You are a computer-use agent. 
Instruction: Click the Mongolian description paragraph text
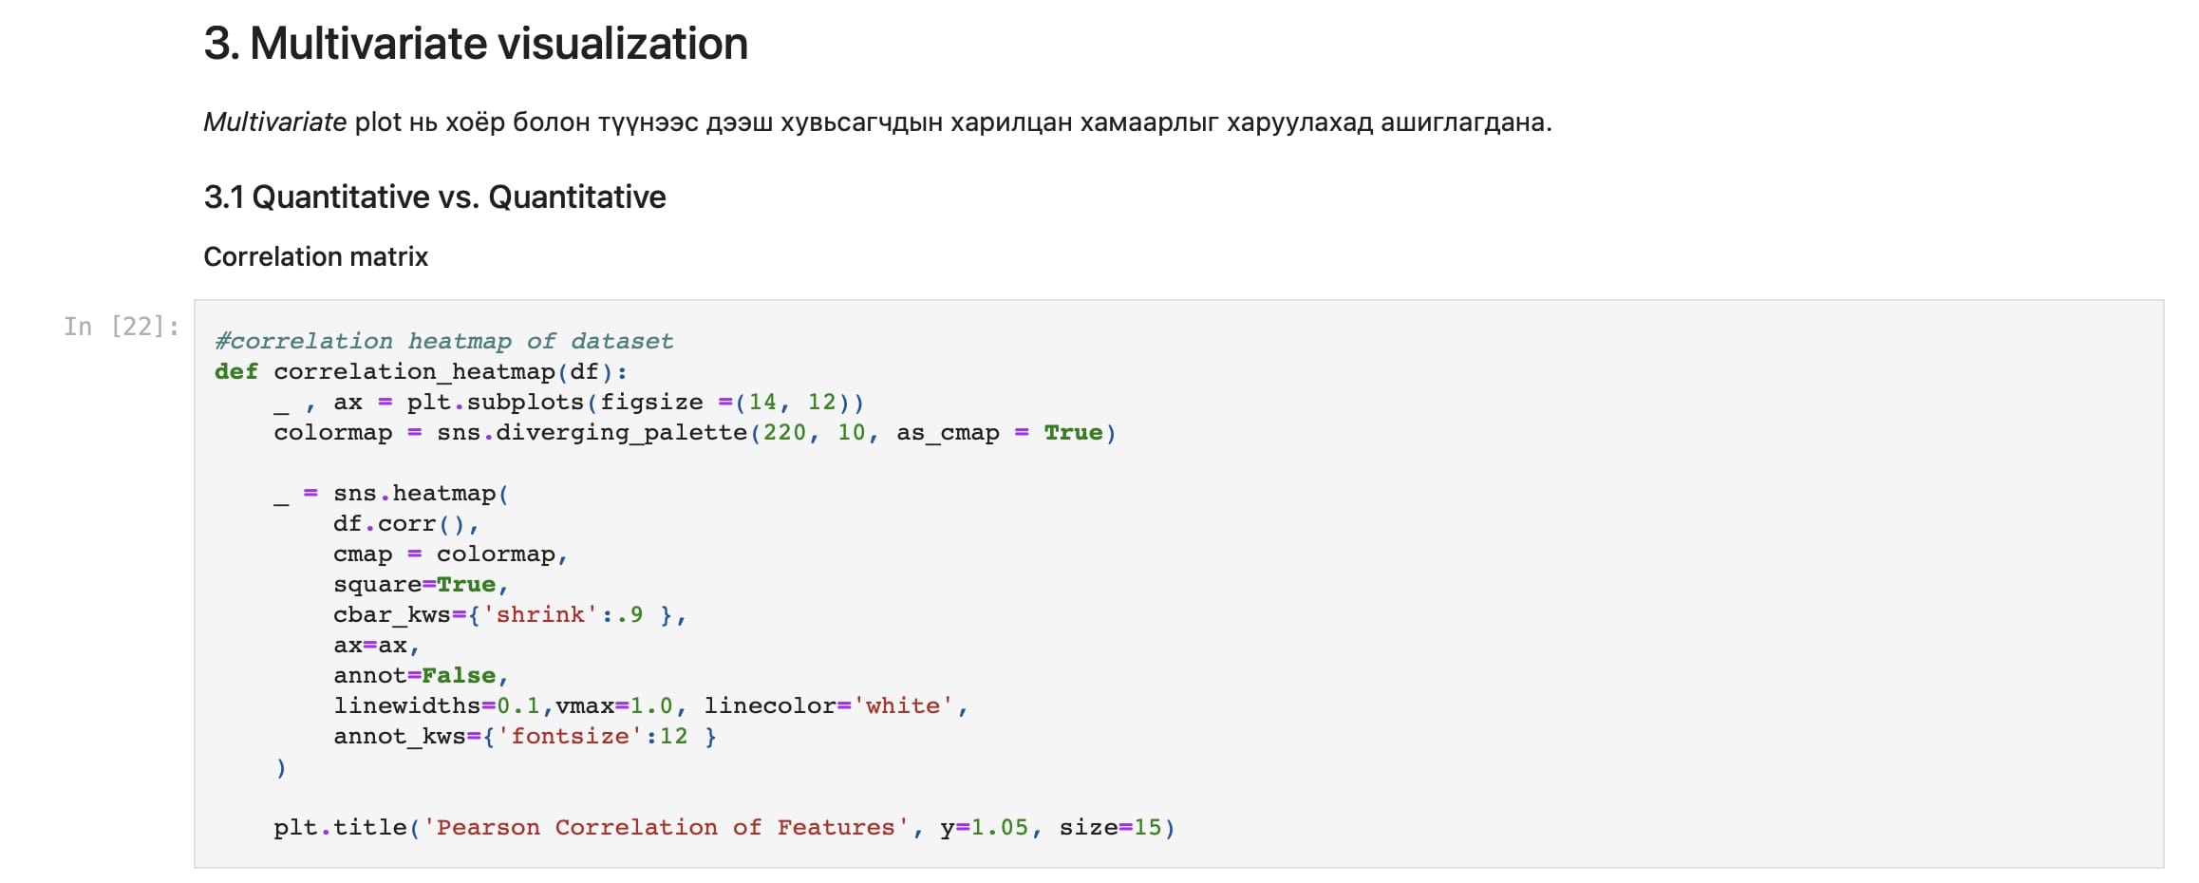pos(949,122)
